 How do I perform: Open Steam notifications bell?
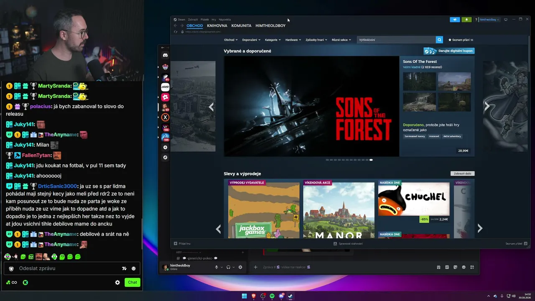point(466,20)
